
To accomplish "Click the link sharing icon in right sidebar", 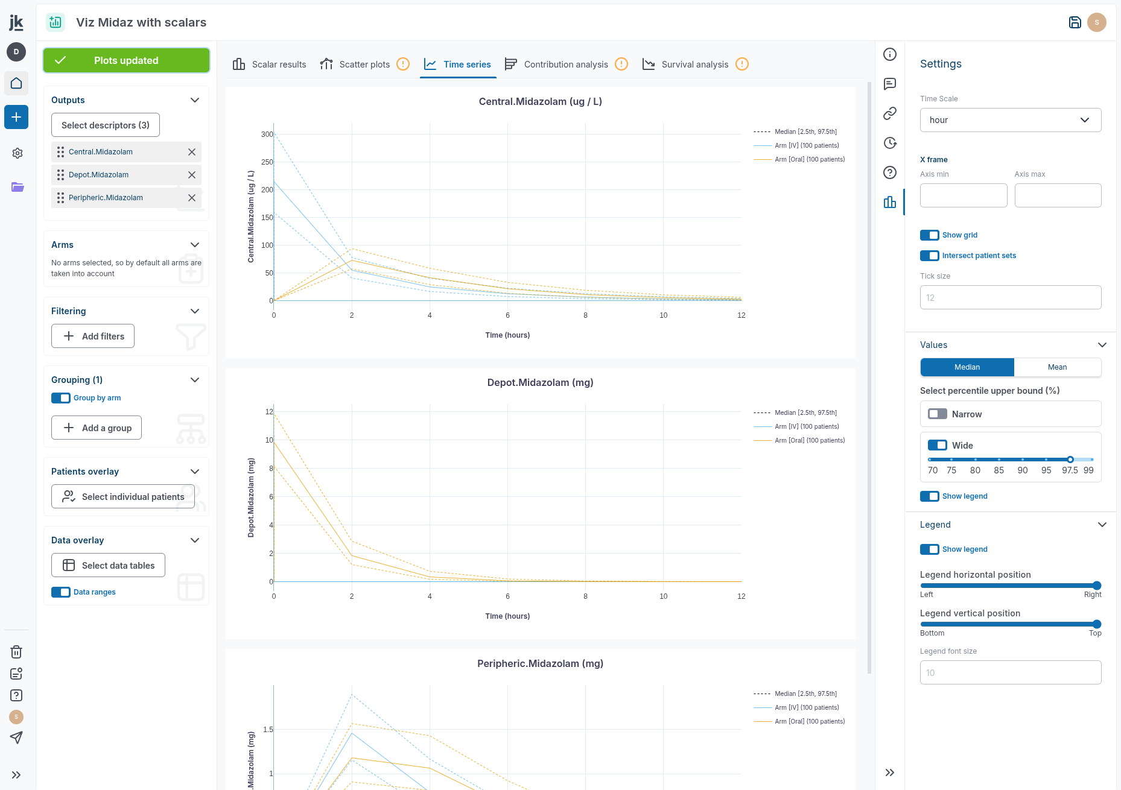I will click(x=889, y=113).
